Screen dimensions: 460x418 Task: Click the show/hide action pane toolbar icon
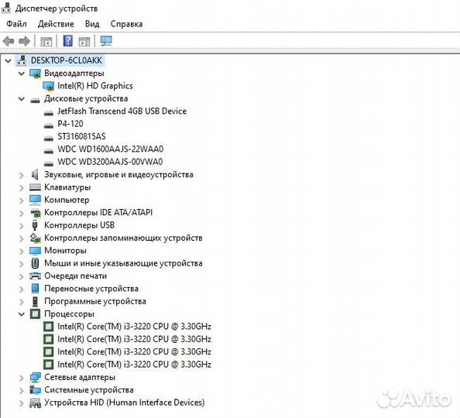84,41
